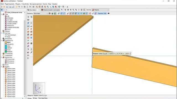Switch to the 2D вид tab
Screen dimensions: 177x99
pyautogui.click(x=35, y=98)
